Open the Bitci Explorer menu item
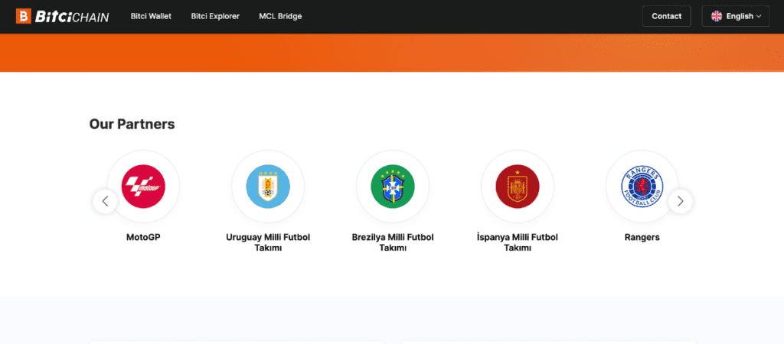This screenshot has width=784, height=344. coord(215,17)
